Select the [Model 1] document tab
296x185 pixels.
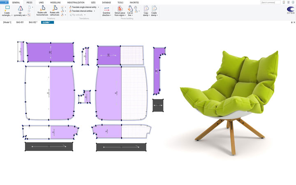pyautogui.click(x=7, y=22)
